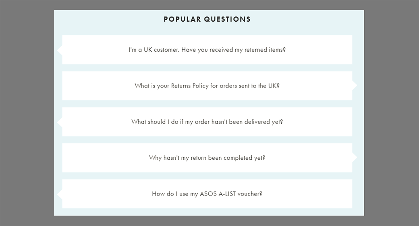This screenshot has width=419, height=226.
Task: Open the Returns Policy for UK orders question
Action: (x=207, y=86)
